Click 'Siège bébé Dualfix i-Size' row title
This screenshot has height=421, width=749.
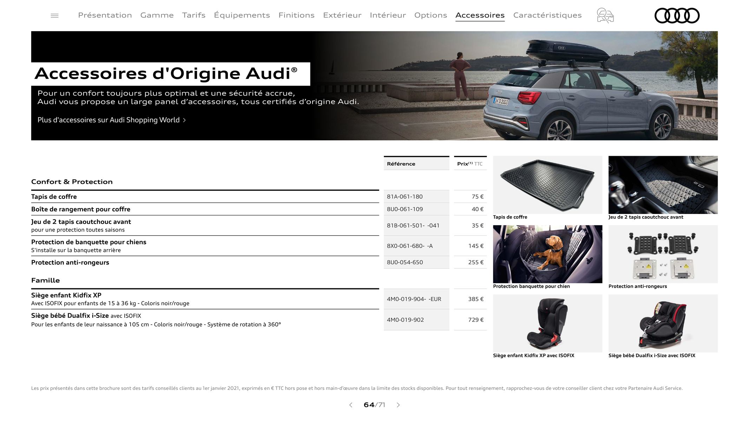(70, 315)
